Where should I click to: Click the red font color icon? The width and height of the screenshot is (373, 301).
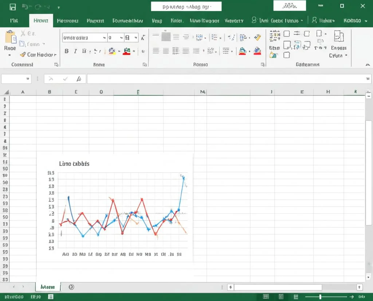pos(126,51)
